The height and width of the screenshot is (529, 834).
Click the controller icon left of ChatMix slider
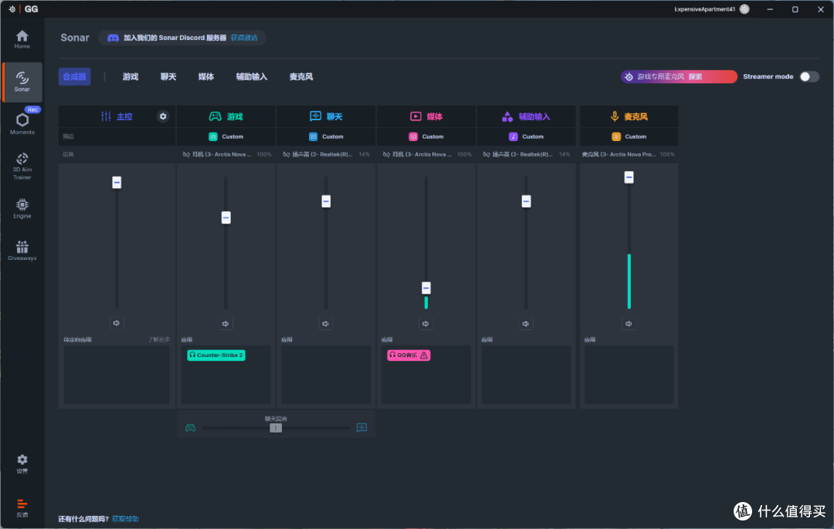click(x=191, y=427)
